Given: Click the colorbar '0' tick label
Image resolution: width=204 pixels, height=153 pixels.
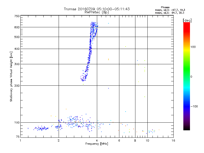Looking at the screenshot, I should 191,76.
